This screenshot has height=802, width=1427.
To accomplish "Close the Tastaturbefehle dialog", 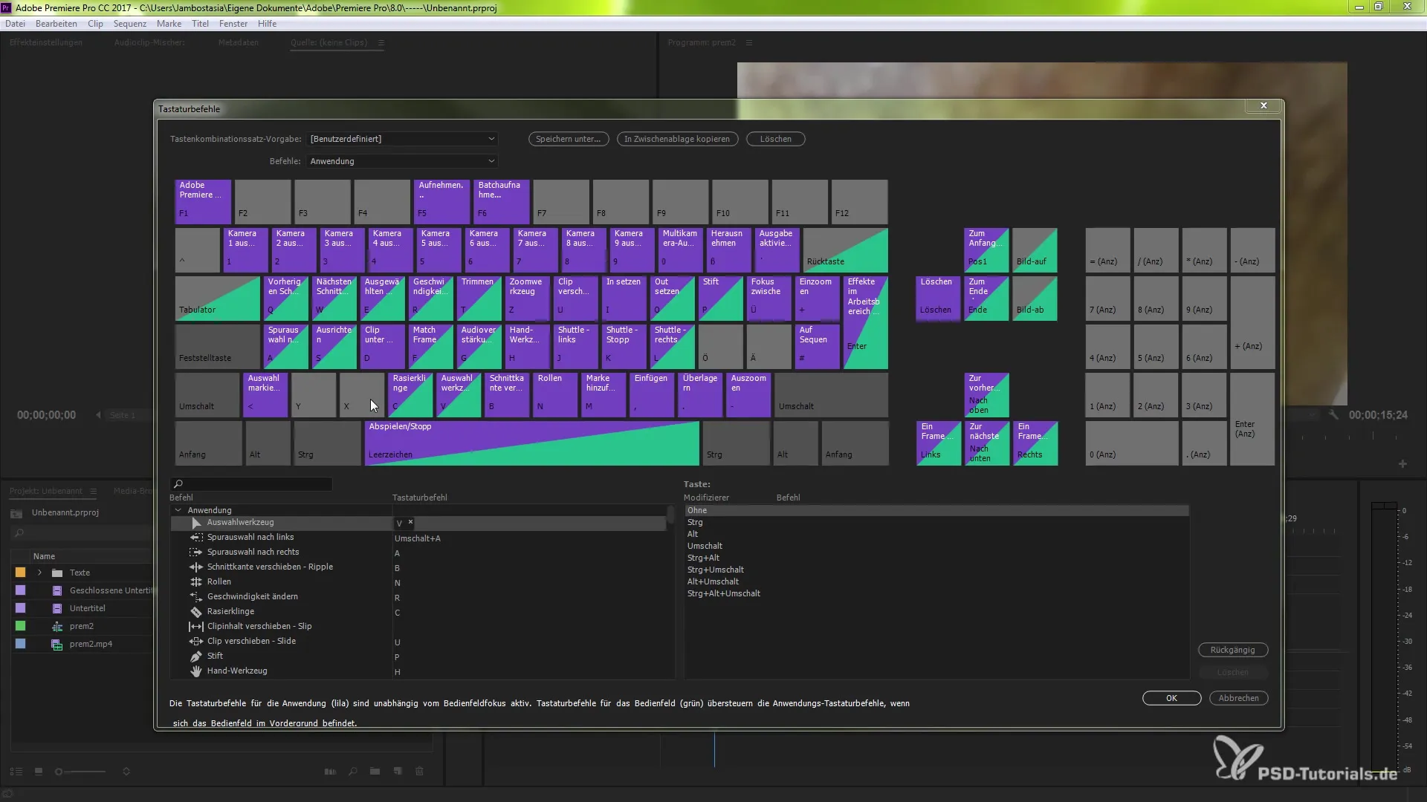I will (1263, 105).
